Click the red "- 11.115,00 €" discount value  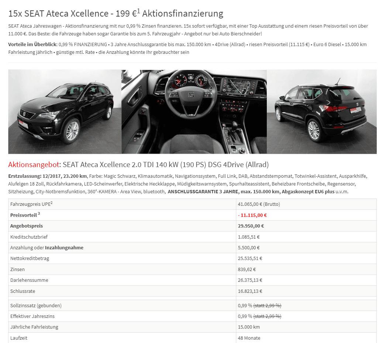click(x=252, y=215)
